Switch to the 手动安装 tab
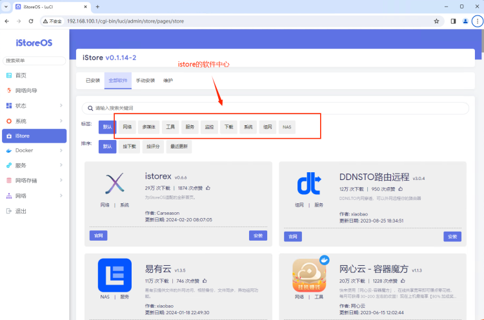Screen dimensions: 484x320 pyautogui.click(x=145, y=81)
